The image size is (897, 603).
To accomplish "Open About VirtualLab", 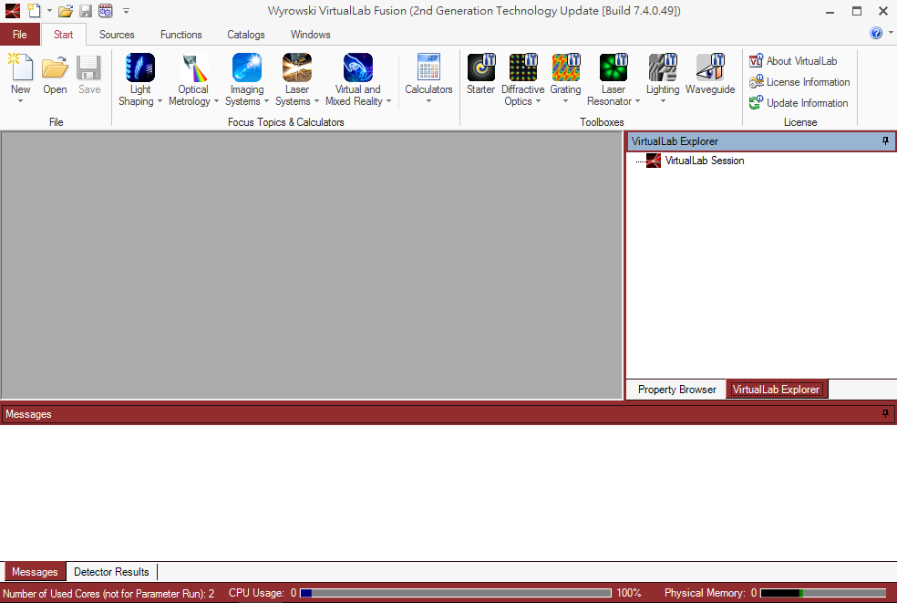I will click(793, 61).
